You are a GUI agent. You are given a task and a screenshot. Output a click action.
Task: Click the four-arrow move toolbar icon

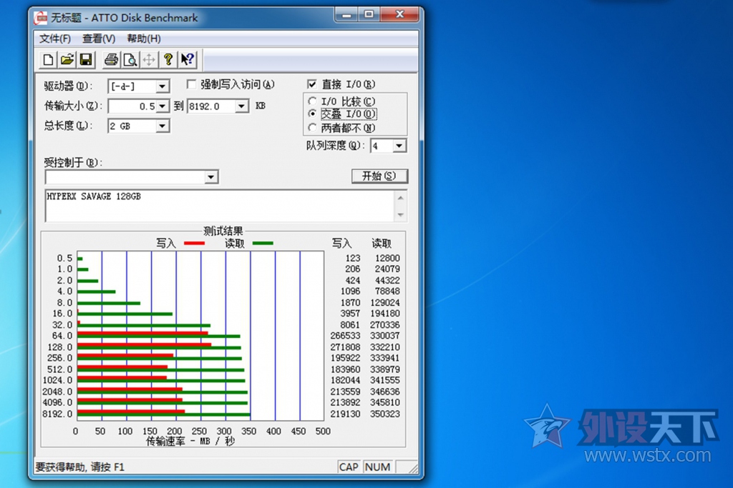pos(149,60)
